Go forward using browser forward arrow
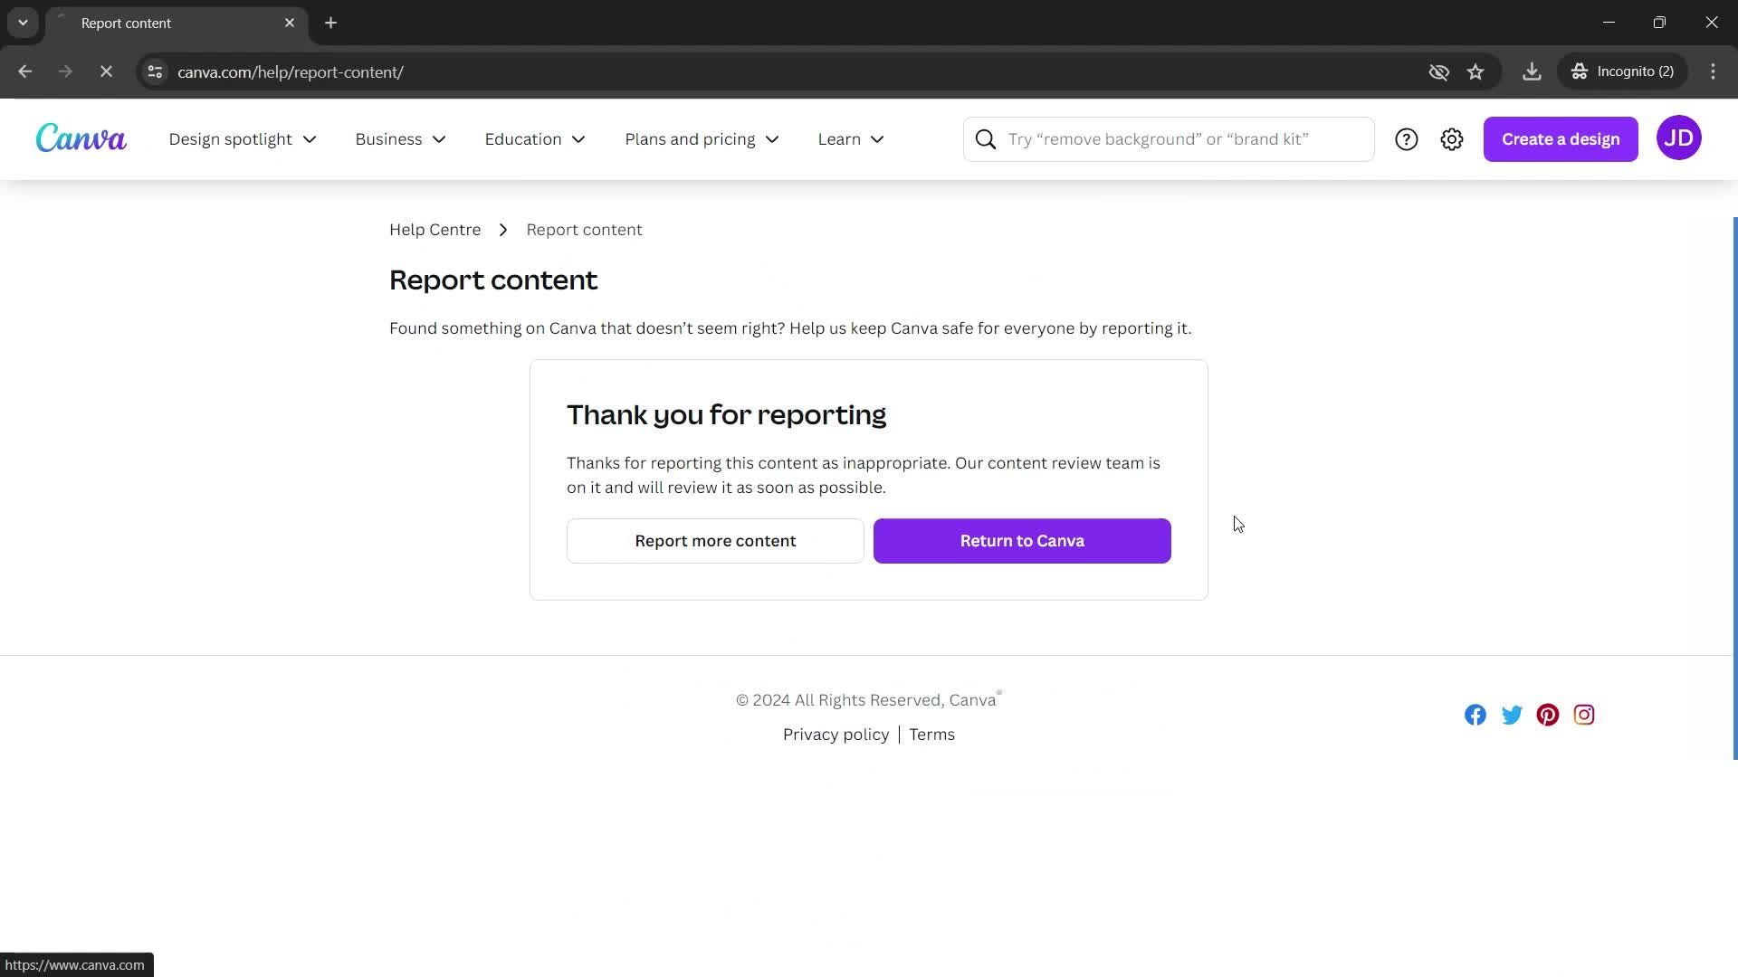The height and width of the screenshot is (977, 1738). click(65, 71)
